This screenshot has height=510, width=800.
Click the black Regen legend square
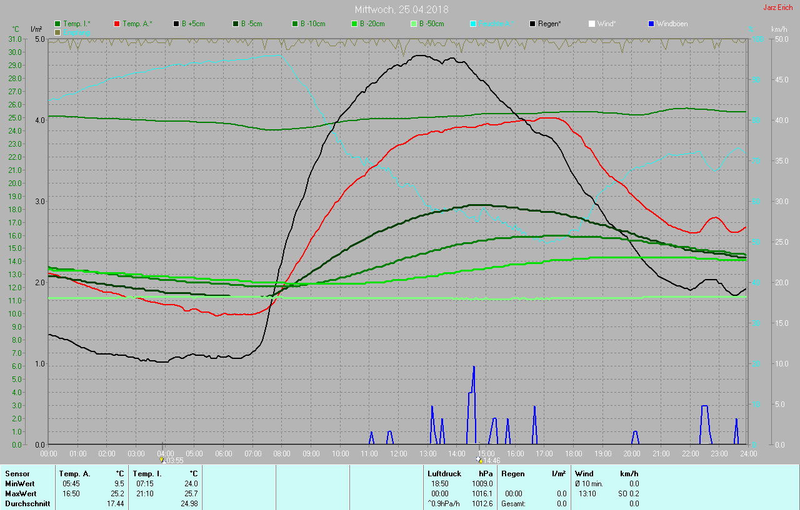point(532,24)
